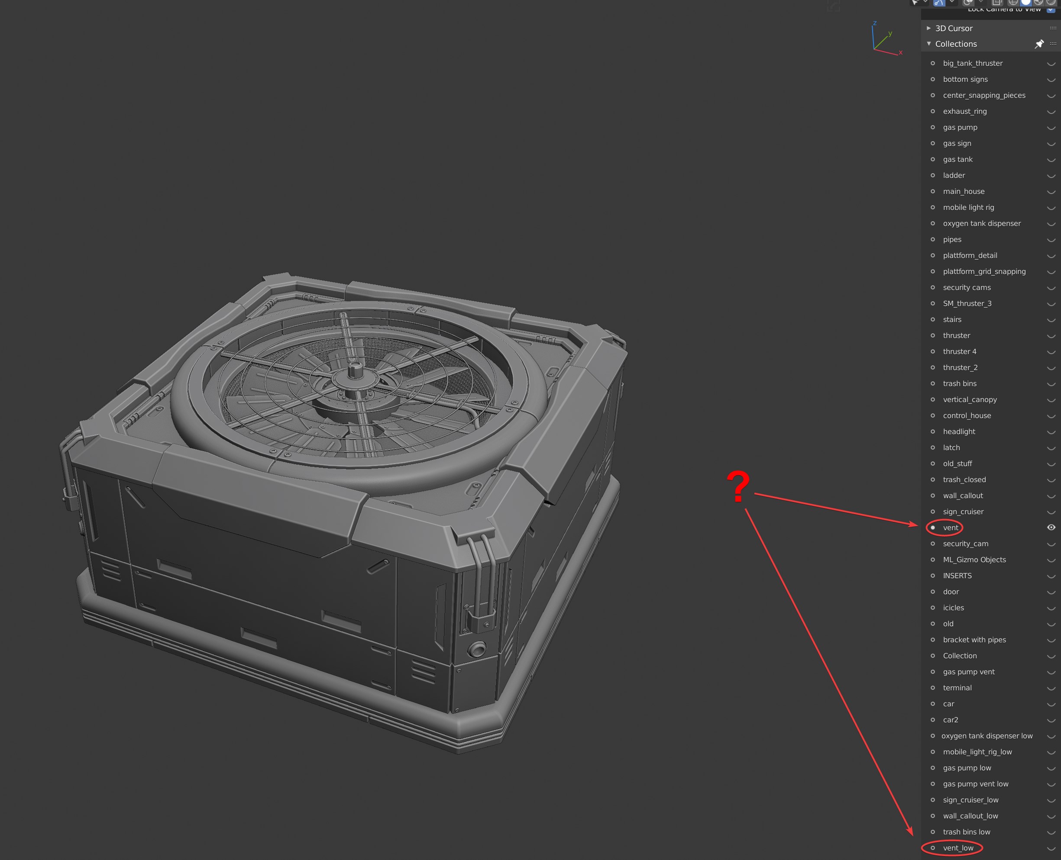Click the dot icon beside vent_low
The height and width of the screenshot is (860, 1061).
(933, 848)
